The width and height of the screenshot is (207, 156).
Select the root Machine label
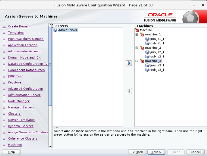pos(146,30)
